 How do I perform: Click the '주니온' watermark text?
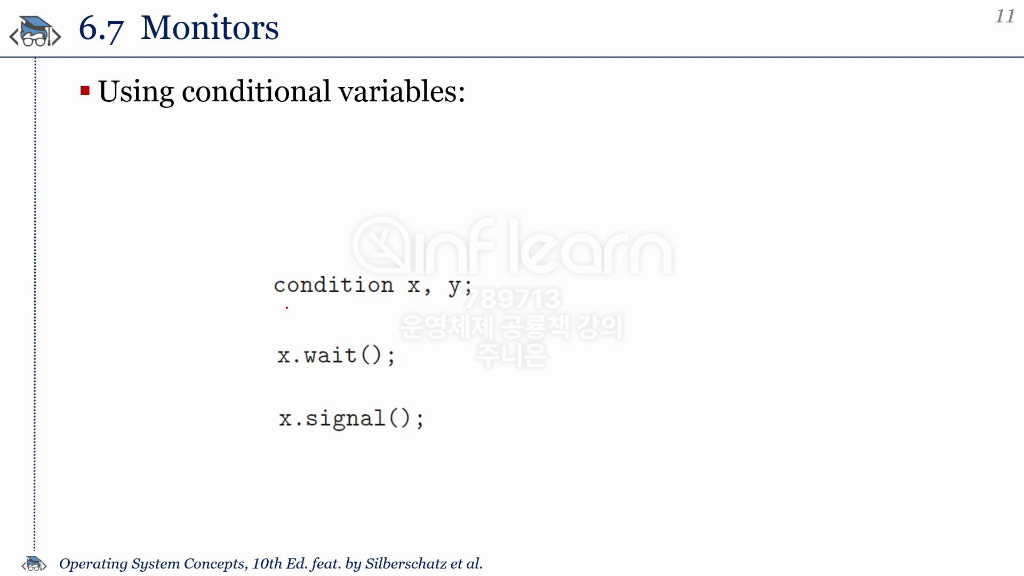pos(512,355)
